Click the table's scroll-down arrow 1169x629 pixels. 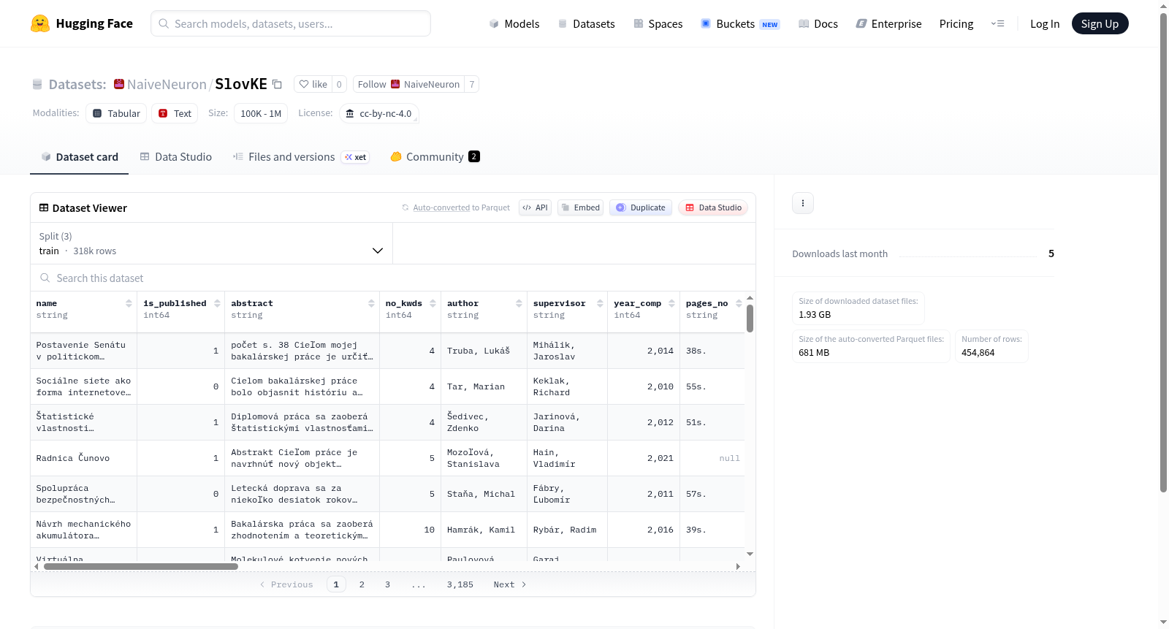750,554
